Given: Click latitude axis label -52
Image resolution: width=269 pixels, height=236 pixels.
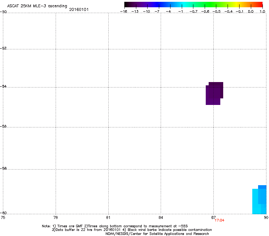Looking at the screenshot, I should pos(3,48).
